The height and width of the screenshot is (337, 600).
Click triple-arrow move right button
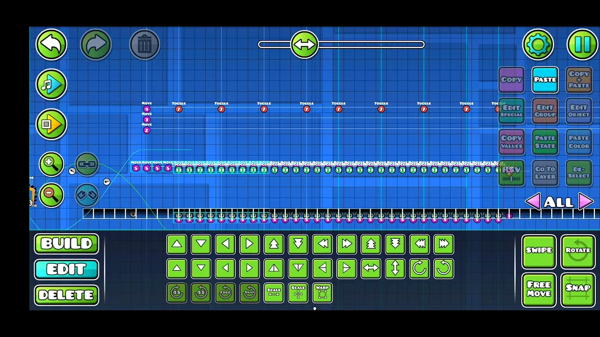444,244
